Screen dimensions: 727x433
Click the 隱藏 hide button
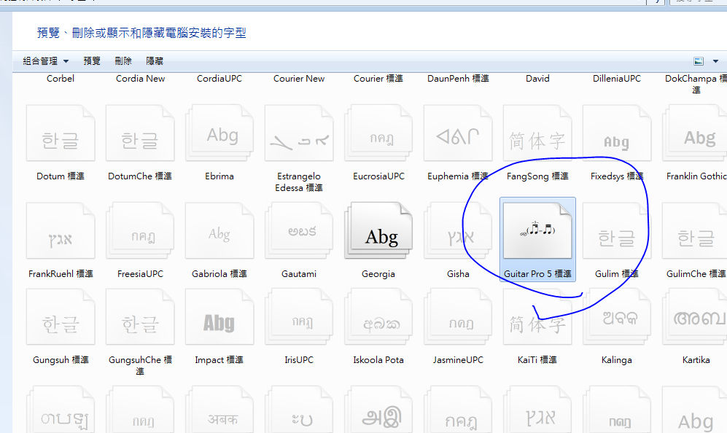155,61
